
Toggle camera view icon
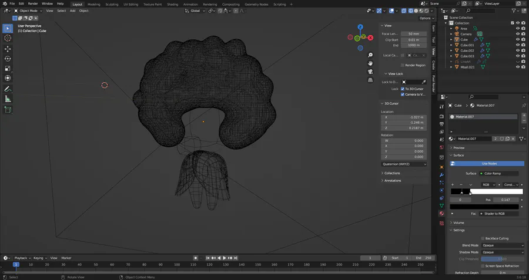370,72
